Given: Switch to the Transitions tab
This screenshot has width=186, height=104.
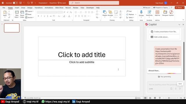Looking at the screenshot, I should click(39, 8).
